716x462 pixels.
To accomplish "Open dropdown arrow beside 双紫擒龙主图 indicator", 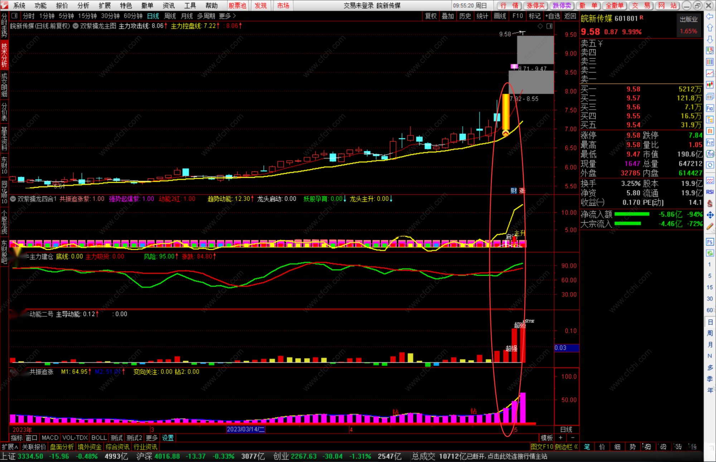I will pos(76,26).
